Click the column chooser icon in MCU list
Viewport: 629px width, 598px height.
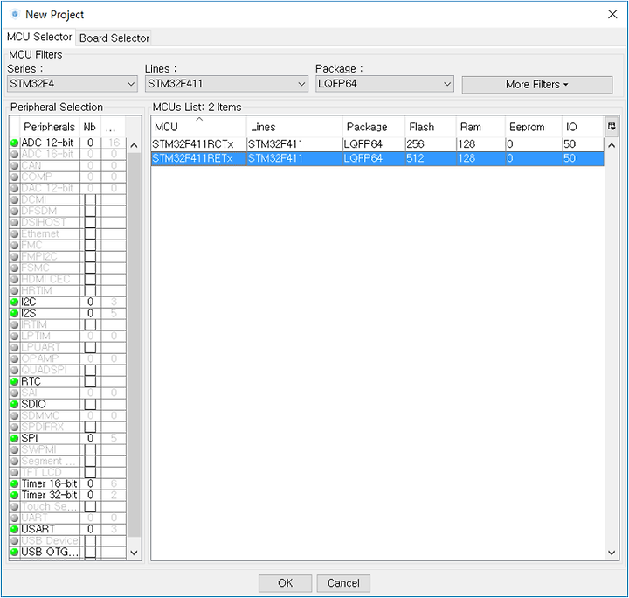[x=612, y=127]
